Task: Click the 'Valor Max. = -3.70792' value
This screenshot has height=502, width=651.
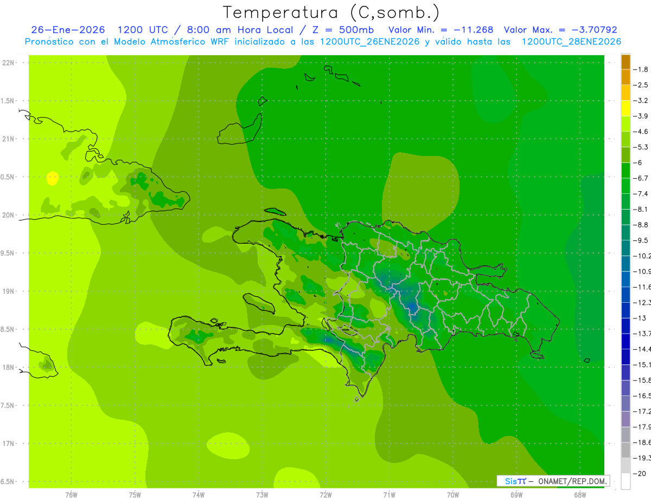Action: (560, 30)
